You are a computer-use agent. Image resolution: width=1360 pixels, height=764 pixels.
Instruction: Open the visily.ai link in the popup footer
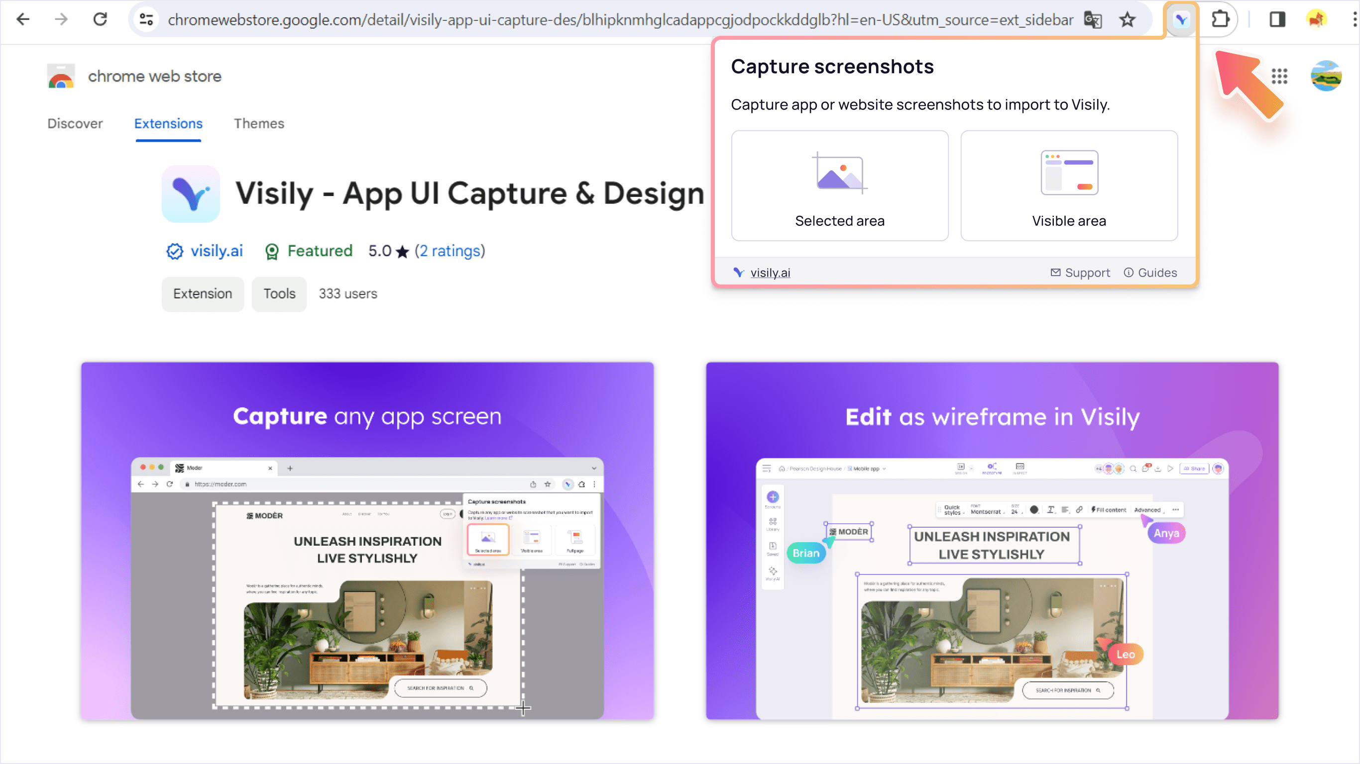click(770, 273)
